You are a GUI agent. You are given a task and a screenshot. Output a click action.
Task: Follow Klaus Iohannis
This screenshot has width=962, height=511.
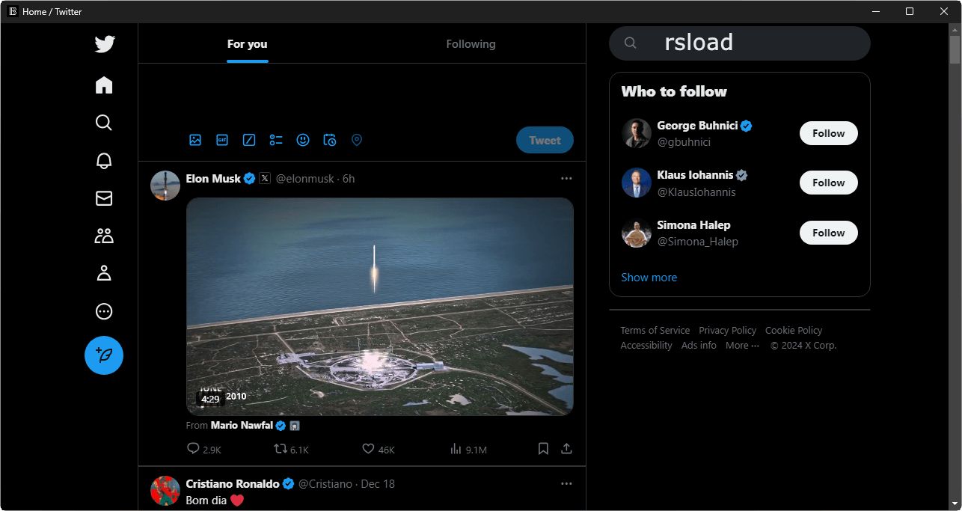[829, 183]
